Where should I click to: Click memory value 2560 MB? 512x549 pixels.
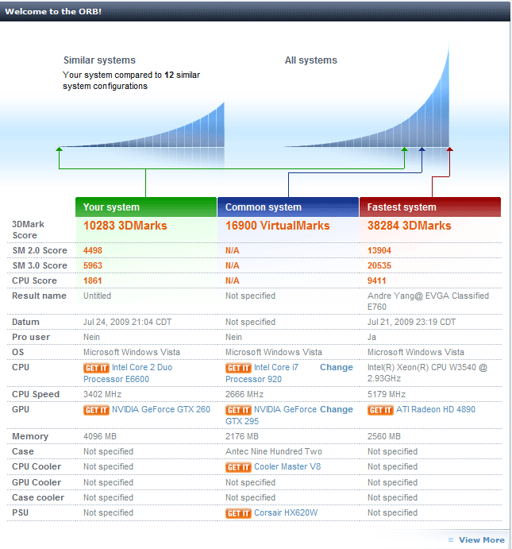pos(383,436)
